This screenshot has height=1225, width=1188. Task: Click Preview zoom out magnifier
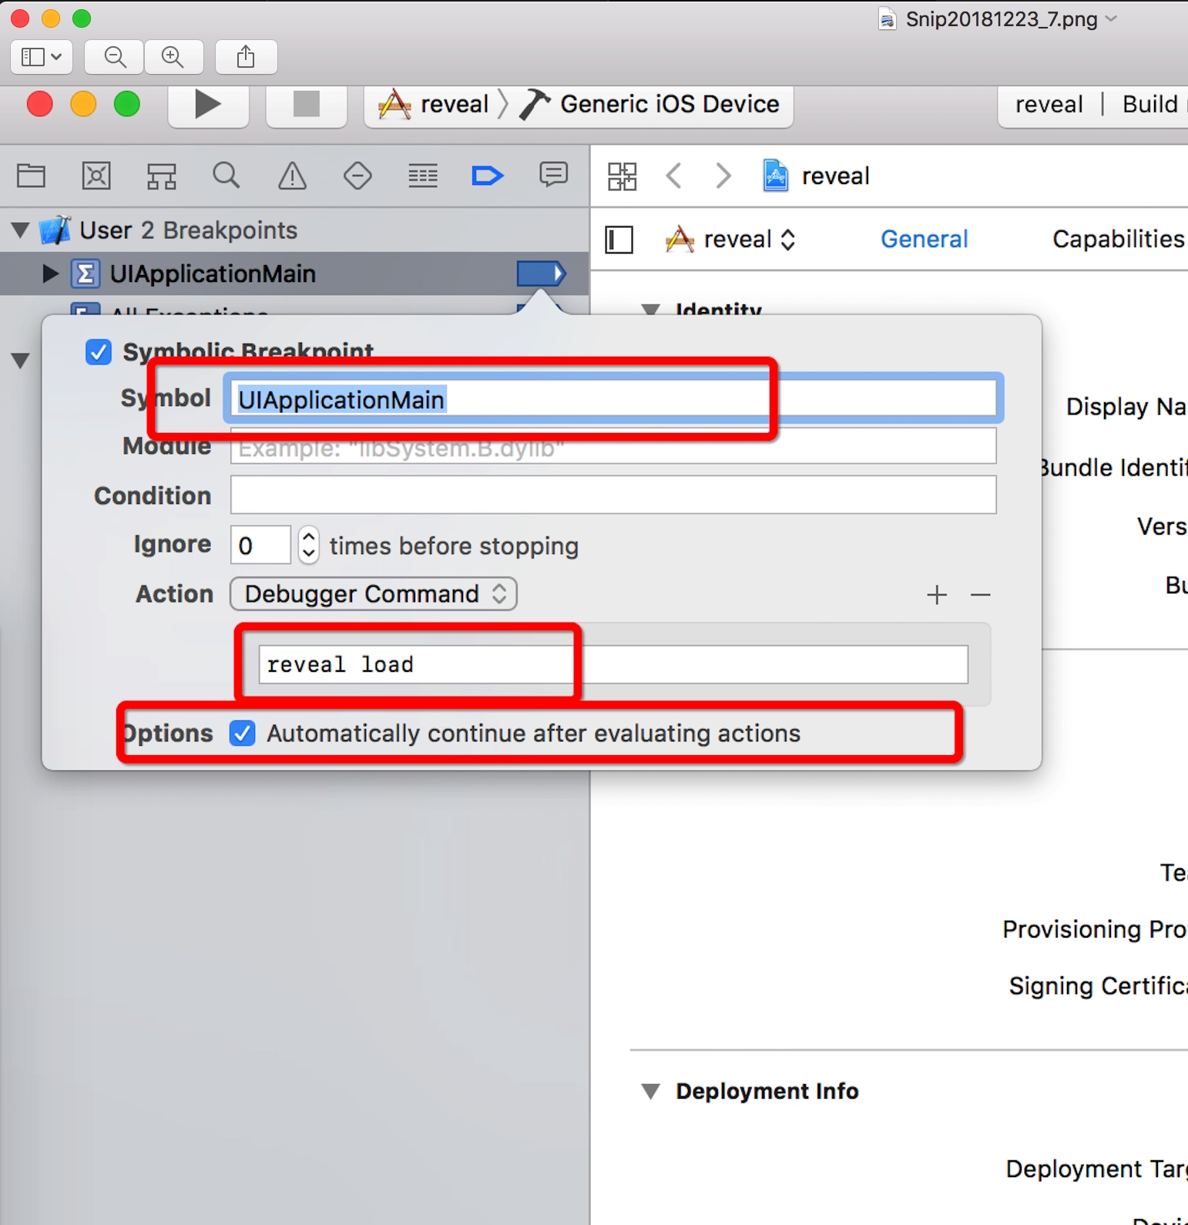tap(114, 57)
